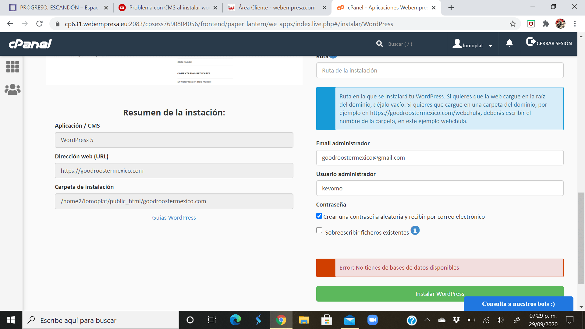This screenshot has width=585, height=329.
Task: Open Consulta a nuestros bots chat
Action: pyautogui.click(x=518, y=304)
